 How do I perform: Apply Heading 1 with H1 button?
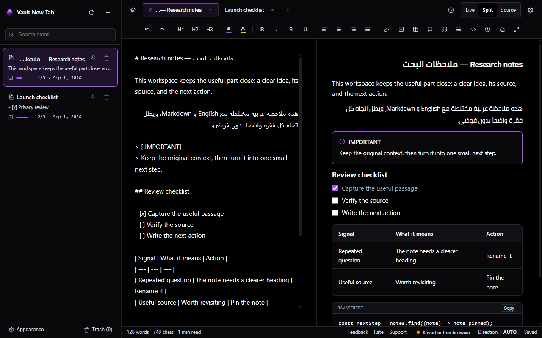pyautogui.click(x=181, y=30)
